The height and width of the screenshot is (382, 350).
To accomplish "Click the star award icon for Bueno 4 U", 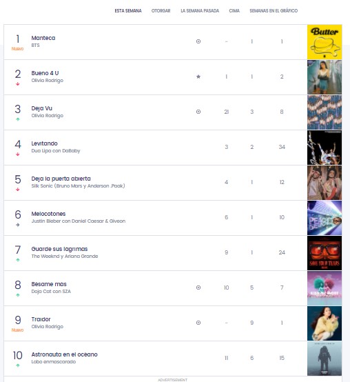I will pos(198,77).
